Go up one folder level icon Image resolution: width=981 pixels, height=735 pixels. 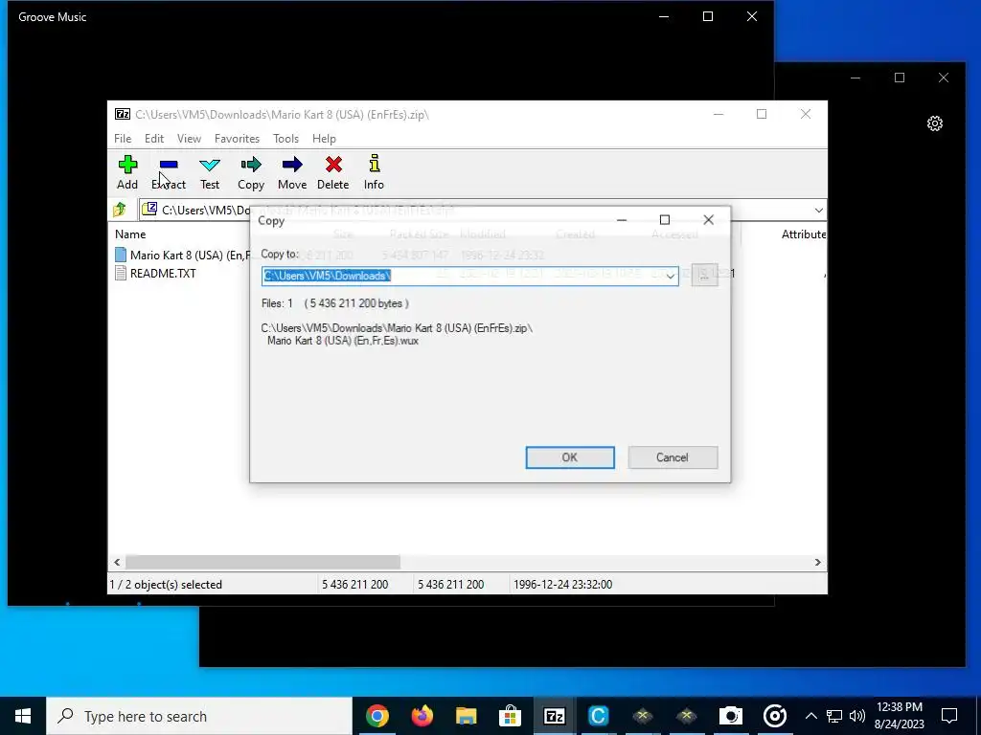click(120, 210)
